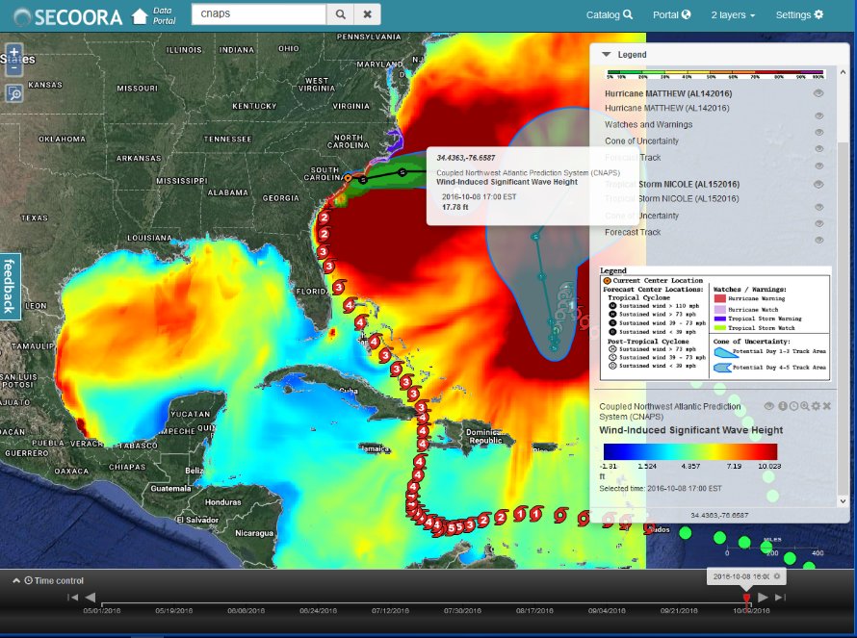Viewport: 857px width, 638px height.
Task: Click the Time control clock icon
Action: pos(29,580)
